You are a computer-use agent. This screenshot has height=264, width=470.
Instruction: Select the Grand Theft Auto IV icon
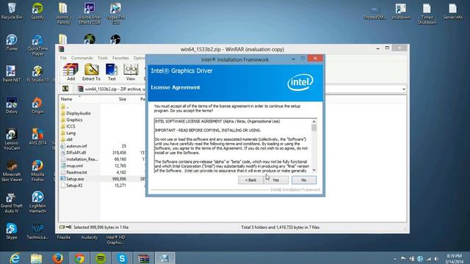(x=12, y=202)
